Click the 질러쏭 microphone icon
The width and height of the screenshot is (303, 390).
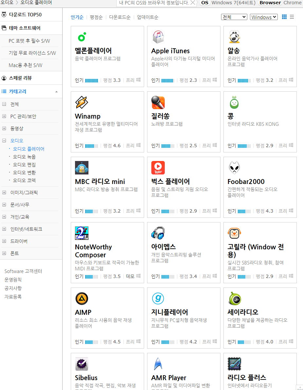tap(158, 103)
